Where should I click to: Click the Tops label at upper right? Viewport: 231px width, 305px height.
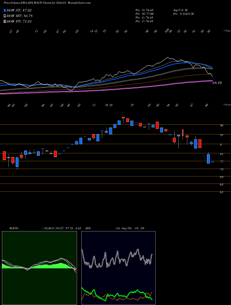pos(227,31)
